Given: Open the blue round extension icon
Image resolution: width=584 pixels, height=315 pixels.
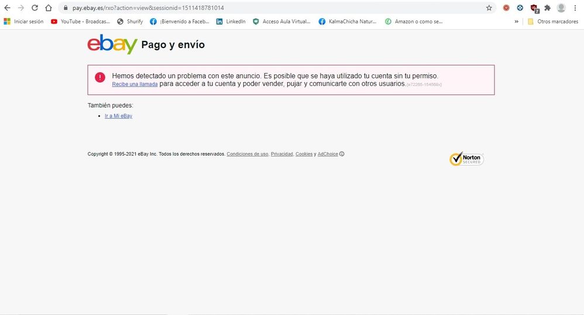Looking at the screenshot, I should click(x=520, y=8).
